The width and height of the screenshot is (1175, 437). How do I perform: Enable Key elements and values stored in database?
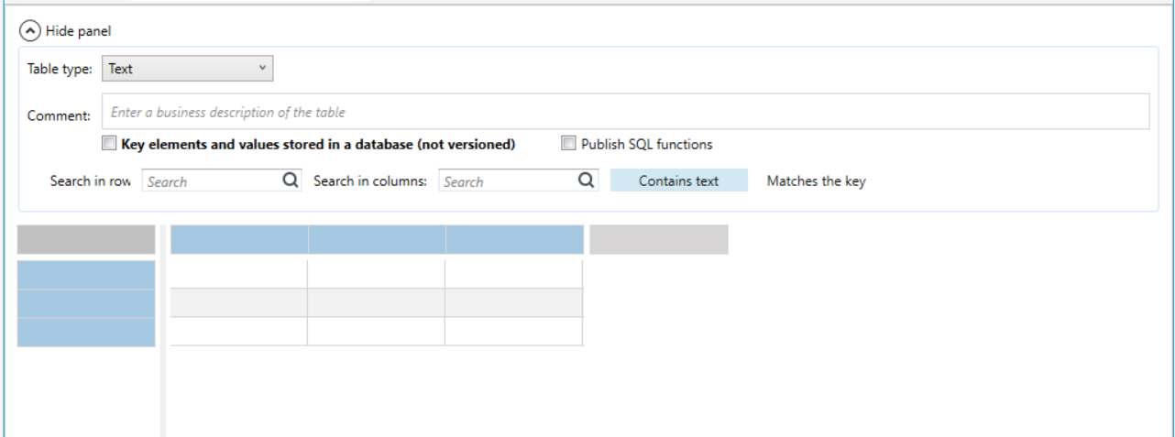(x=109, y=144)
